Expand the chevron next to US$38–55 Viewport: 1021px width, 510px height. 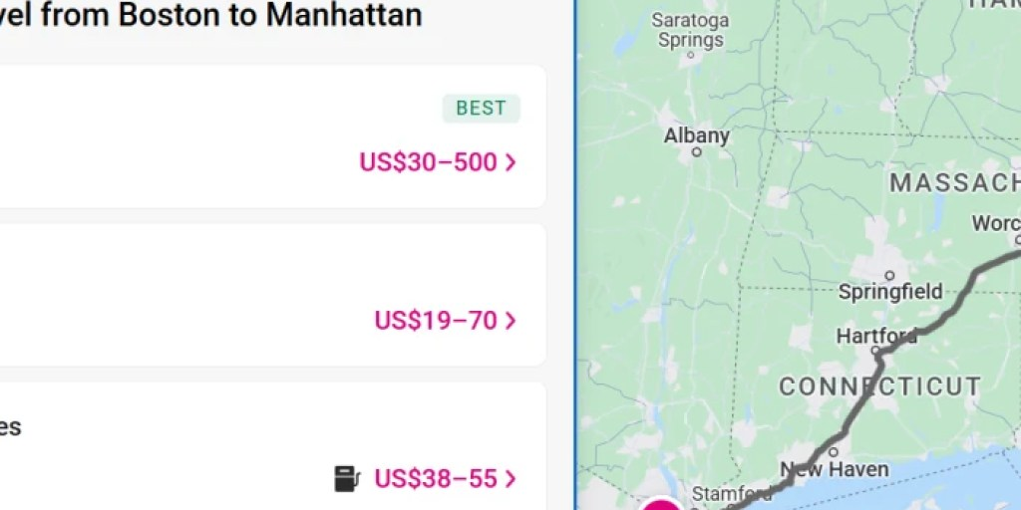point(510,479)
